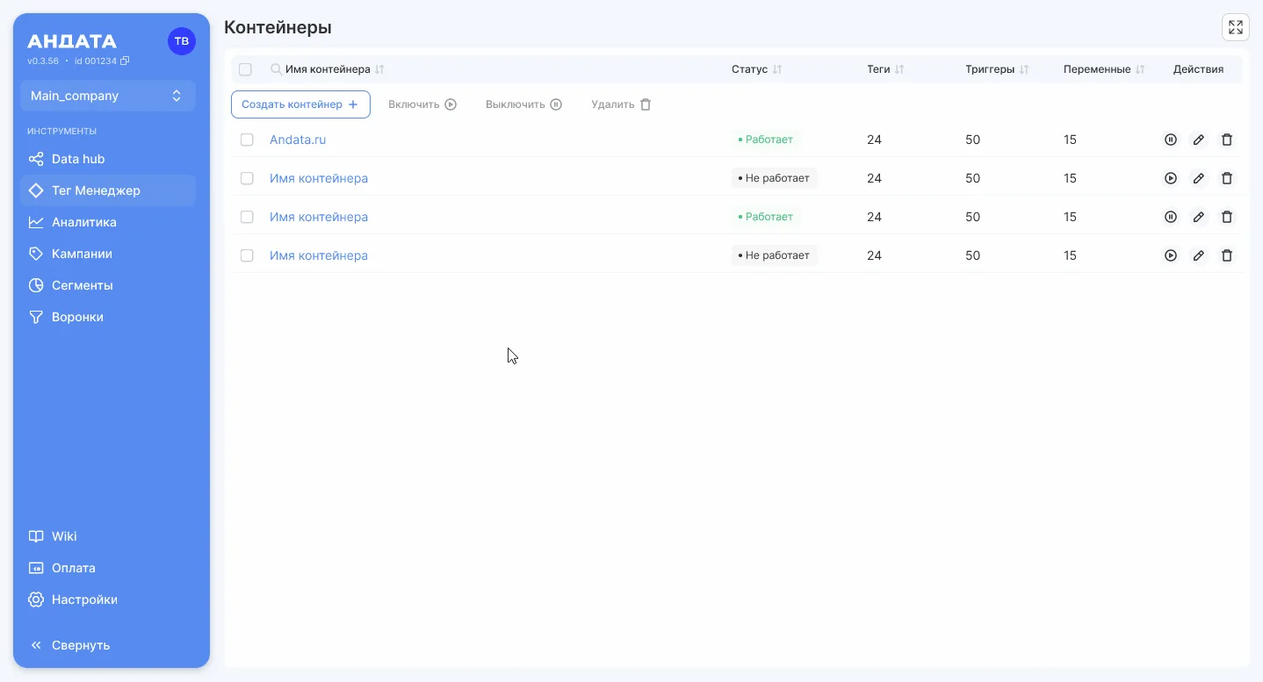Click the Создать контейнер button
The height and width of the screenshot is (682, 1263).
click(300, 104)
